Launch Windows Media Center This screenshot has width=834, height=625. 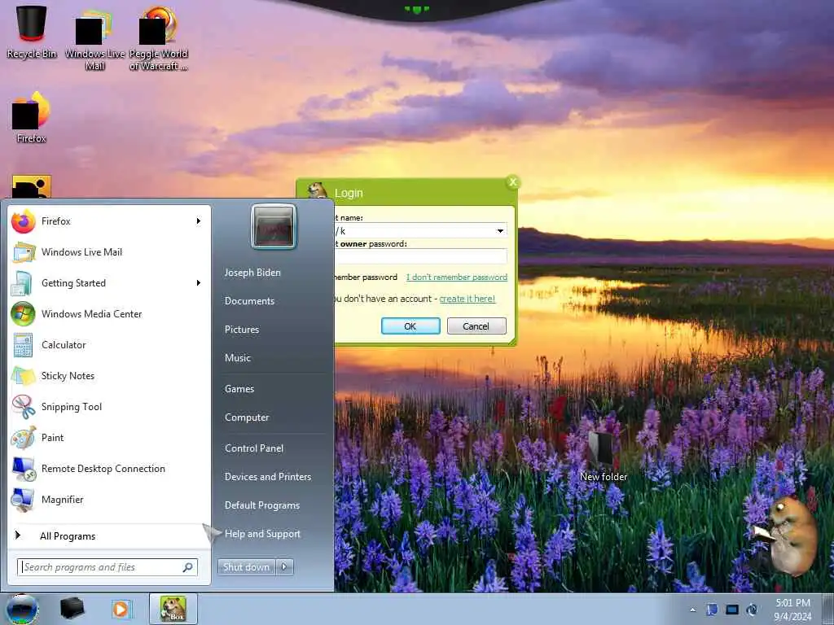(109, 313)
